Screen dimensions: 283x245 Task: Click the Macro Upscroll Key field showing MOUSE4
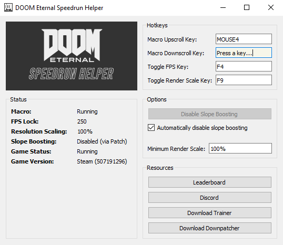point(244,39)
